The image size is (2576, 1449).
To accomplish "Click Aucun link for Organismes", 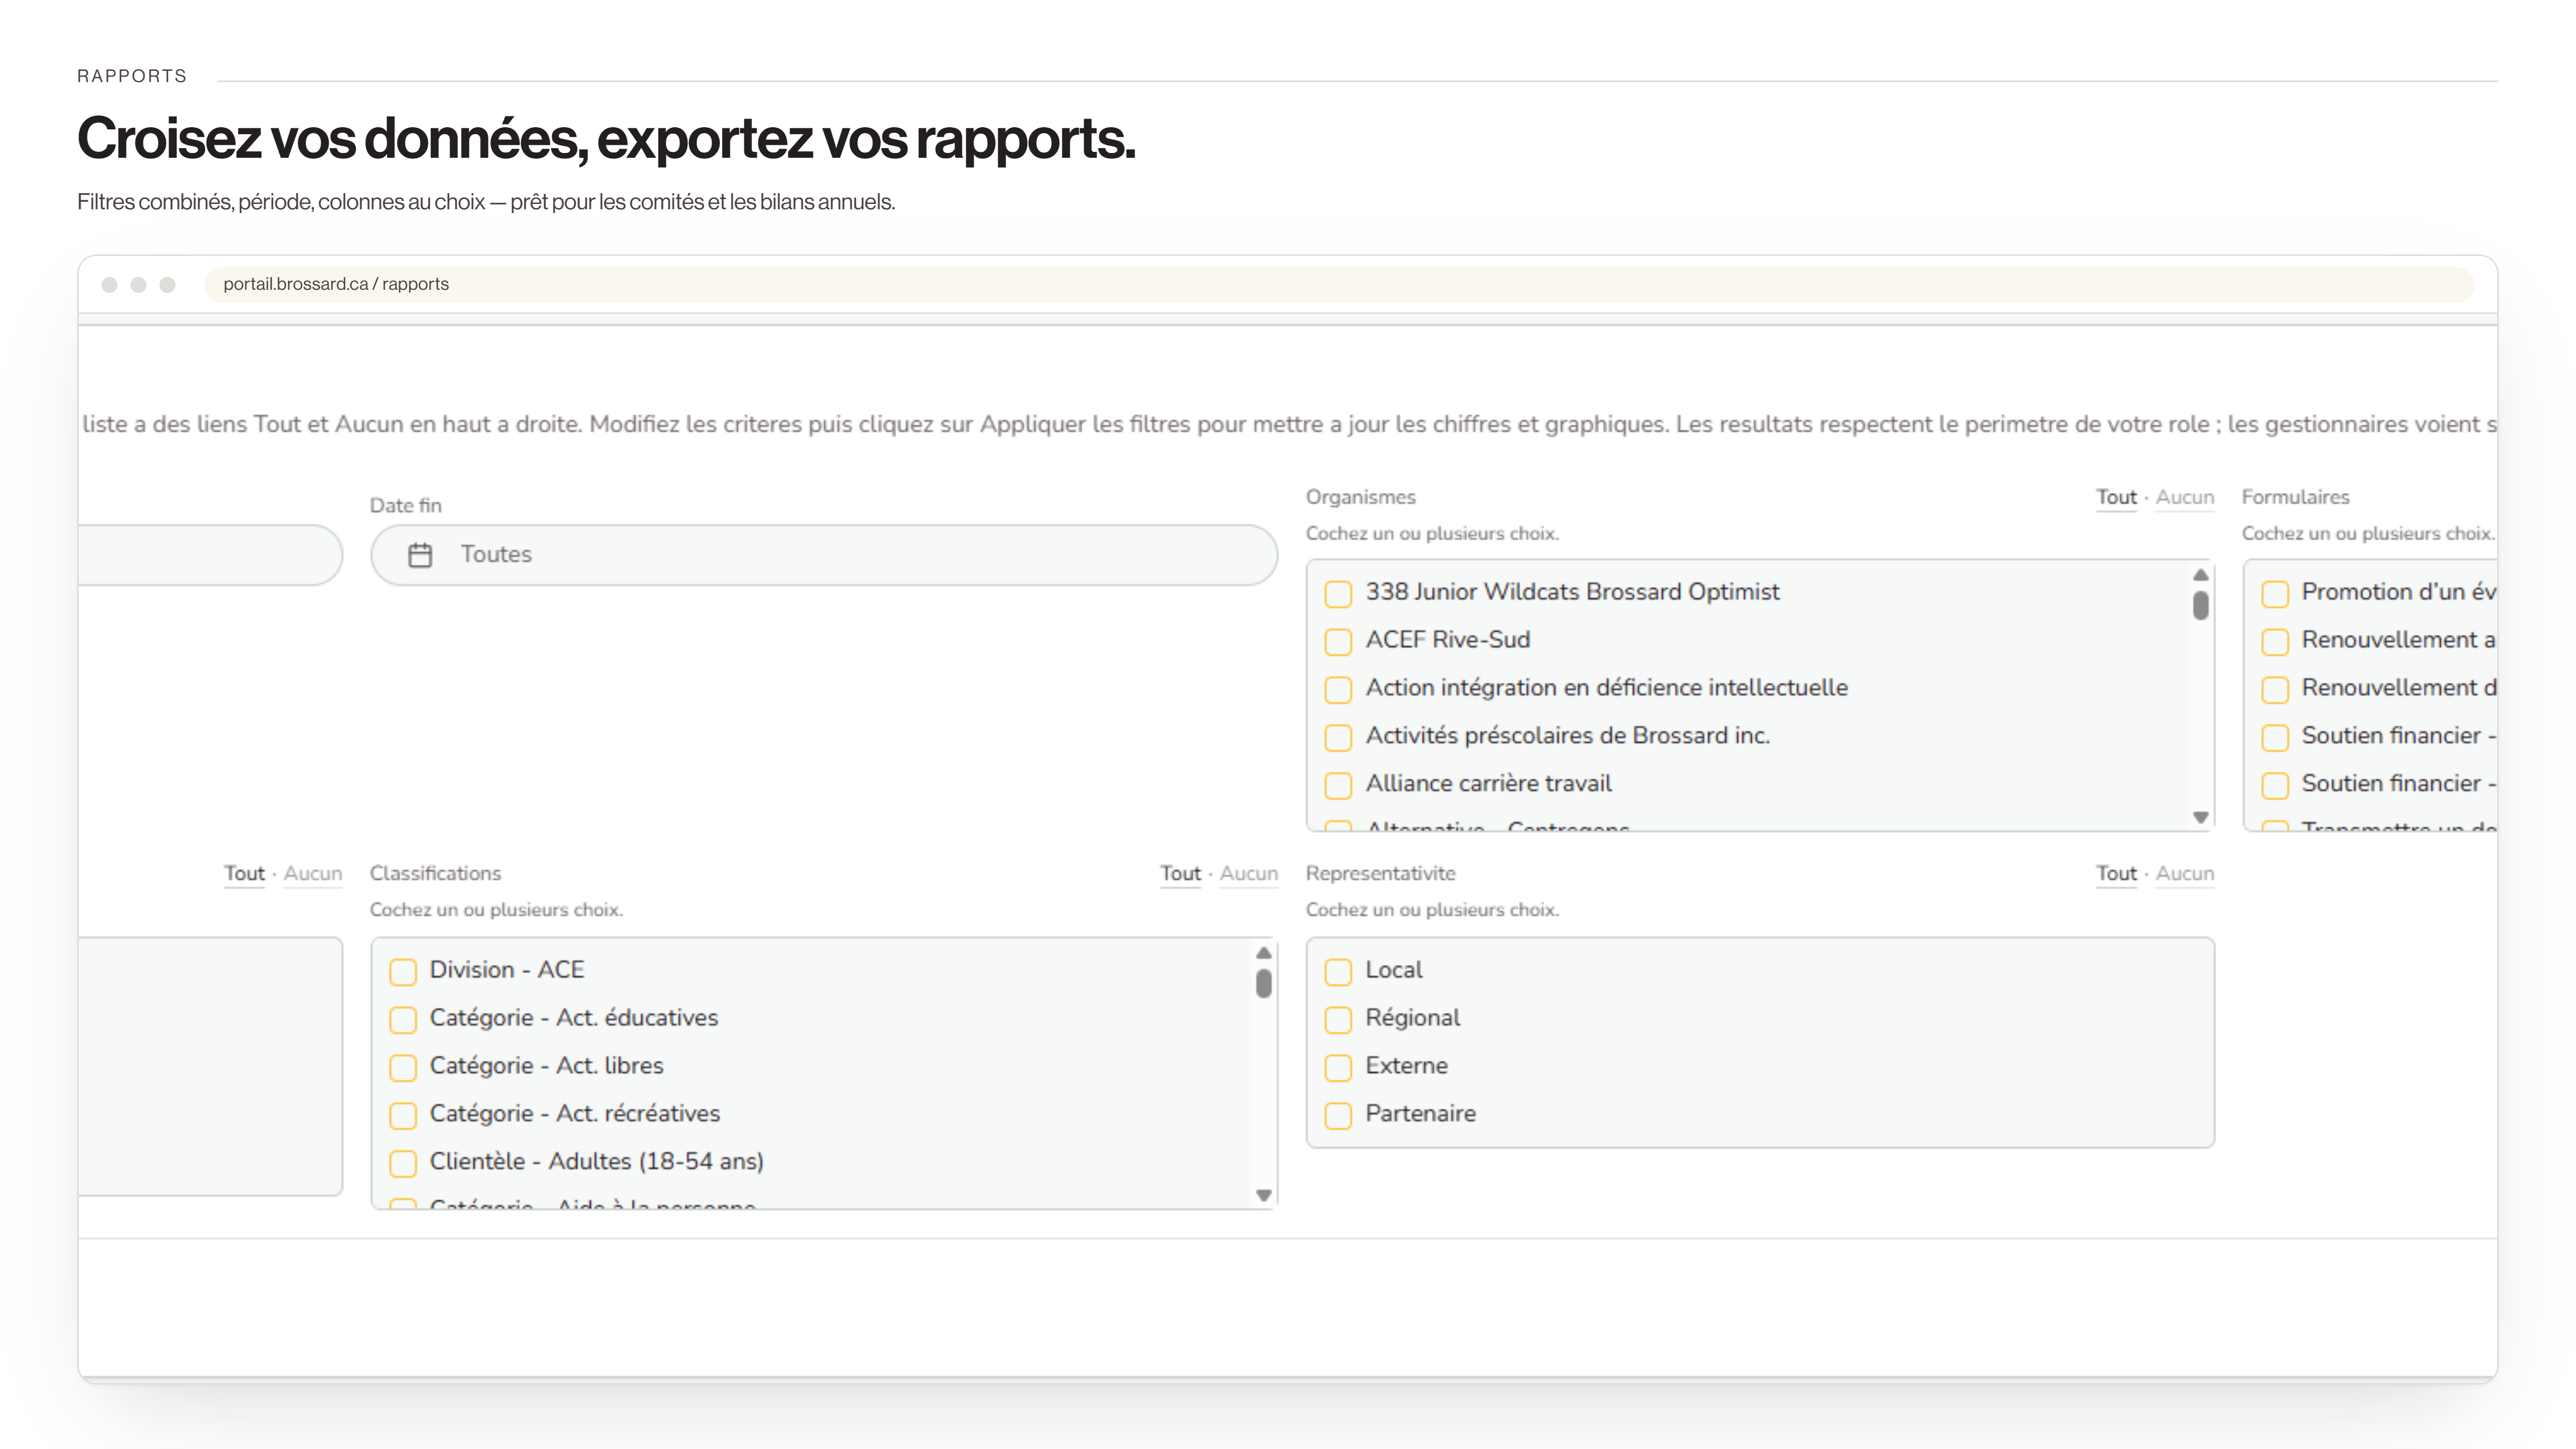I will tap(2184, 497).
